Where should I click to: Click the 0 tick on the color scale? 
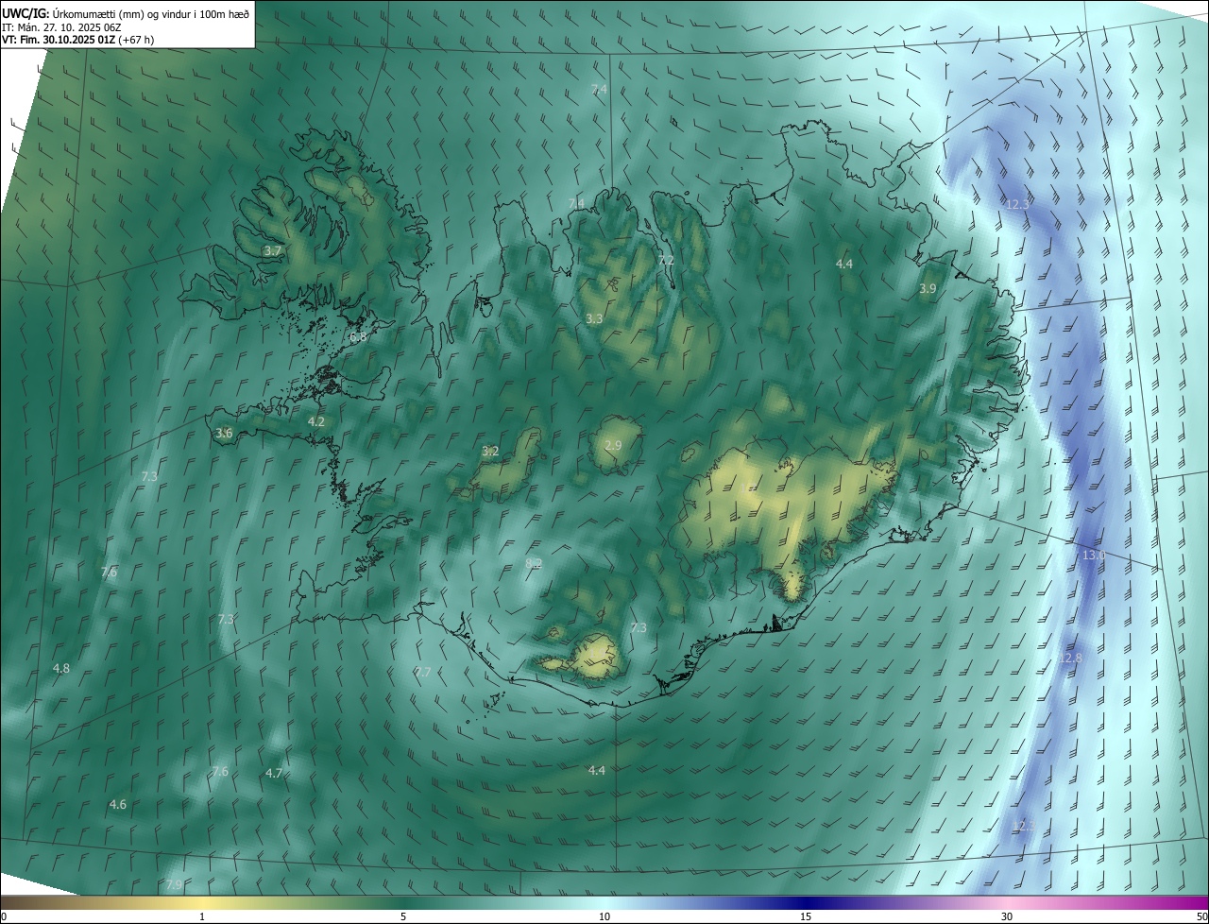tap(4, 916)
